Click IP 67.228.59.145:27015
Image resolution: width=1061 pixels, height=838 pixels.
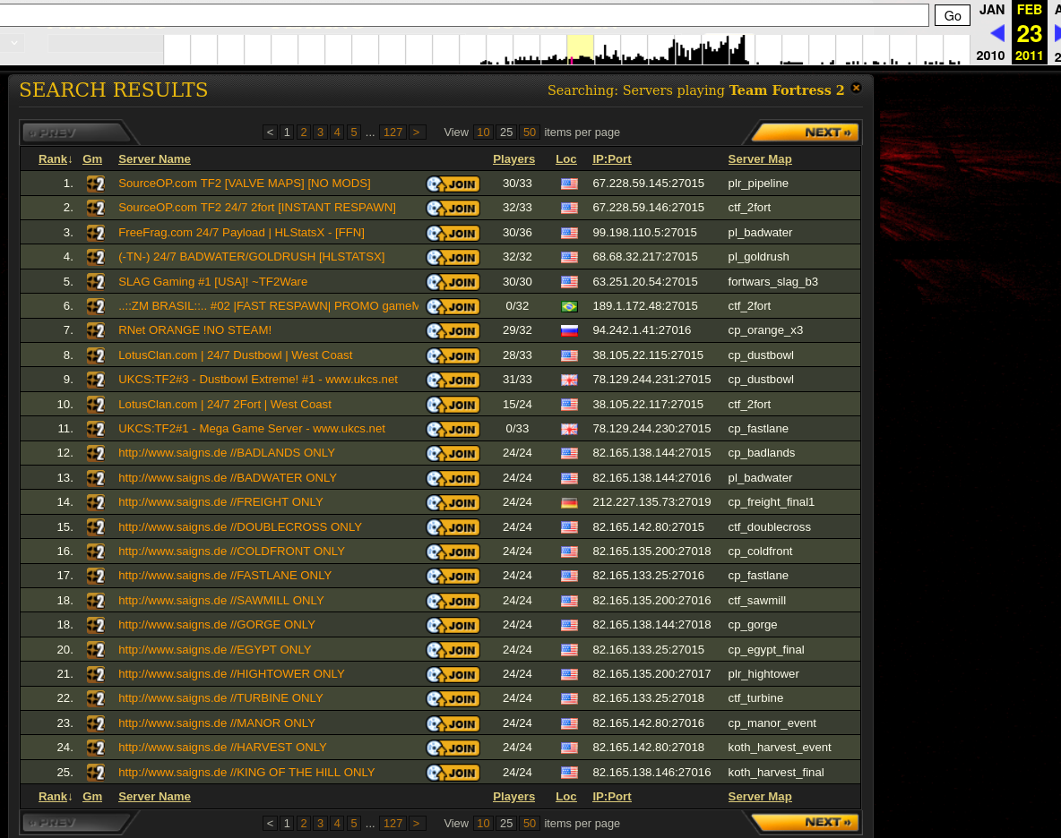(648, 184)
